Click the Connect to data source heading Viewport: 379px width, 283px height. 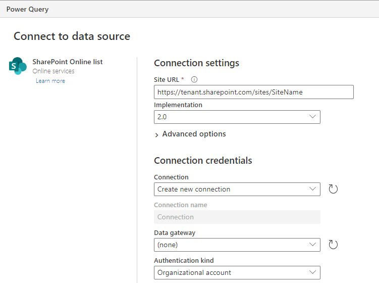[72, 36]
